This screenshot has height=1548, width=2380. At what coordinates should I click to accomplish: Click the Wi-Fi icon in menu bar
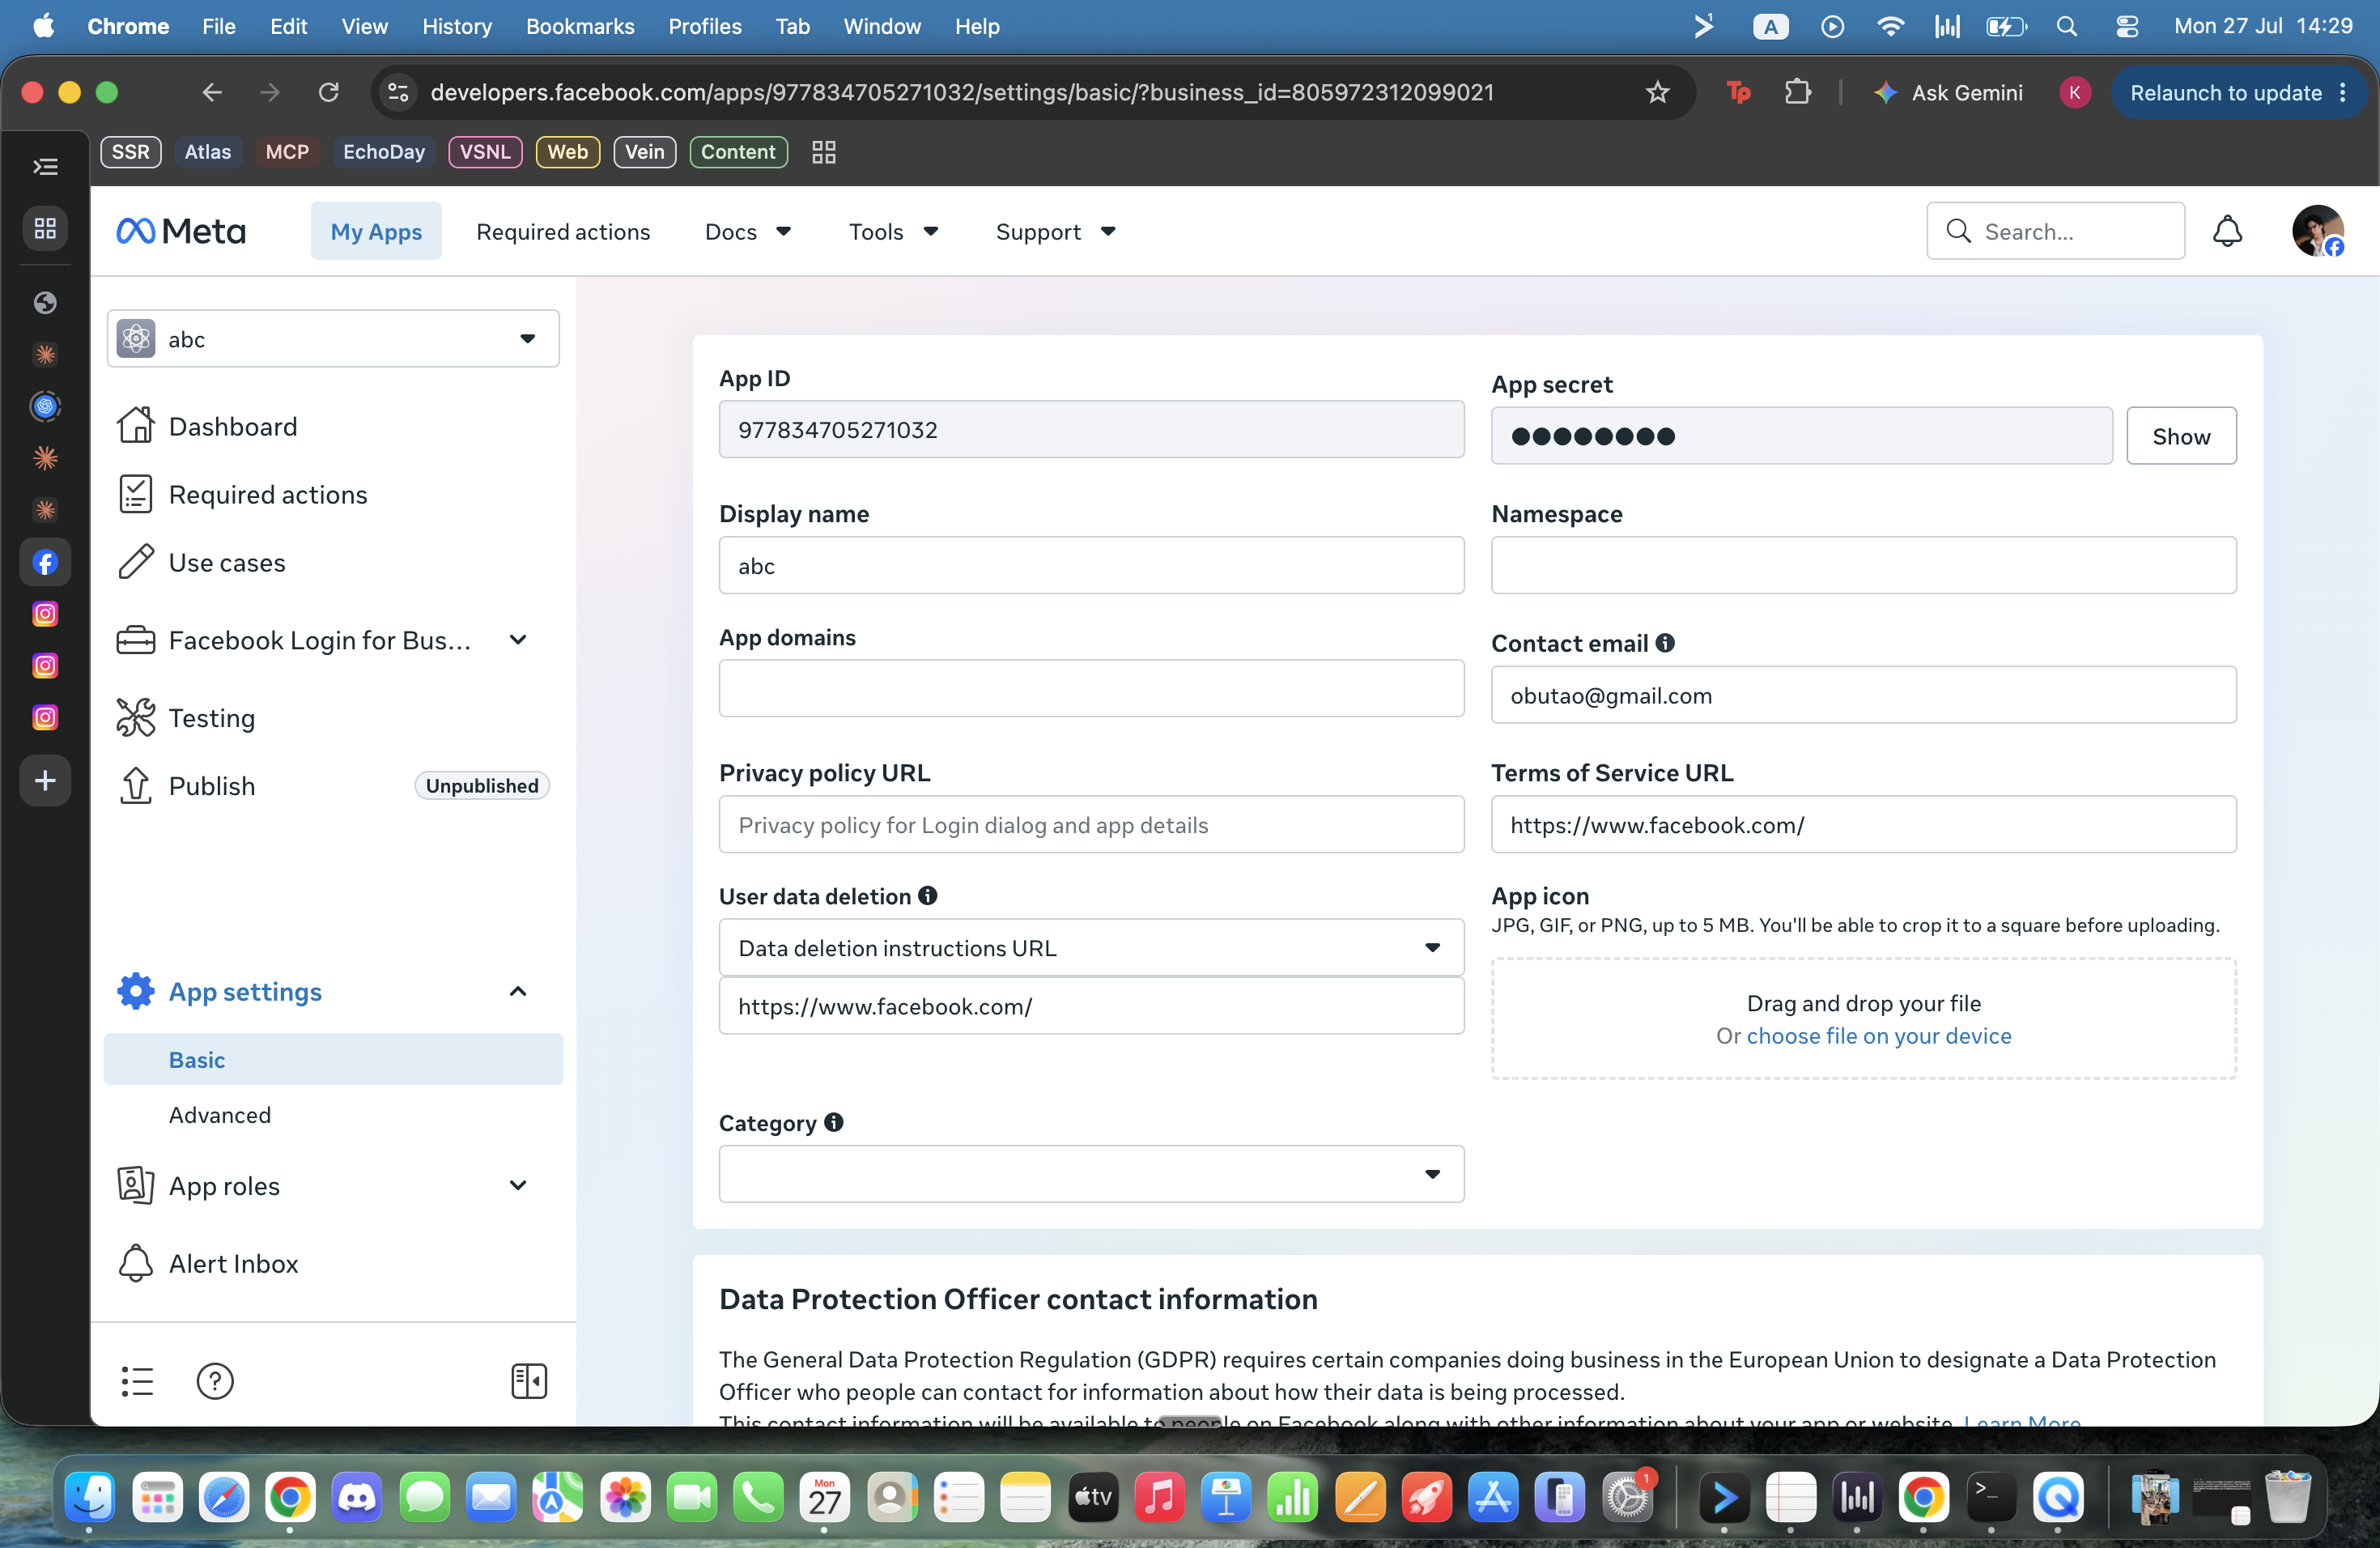[1890, 27]
